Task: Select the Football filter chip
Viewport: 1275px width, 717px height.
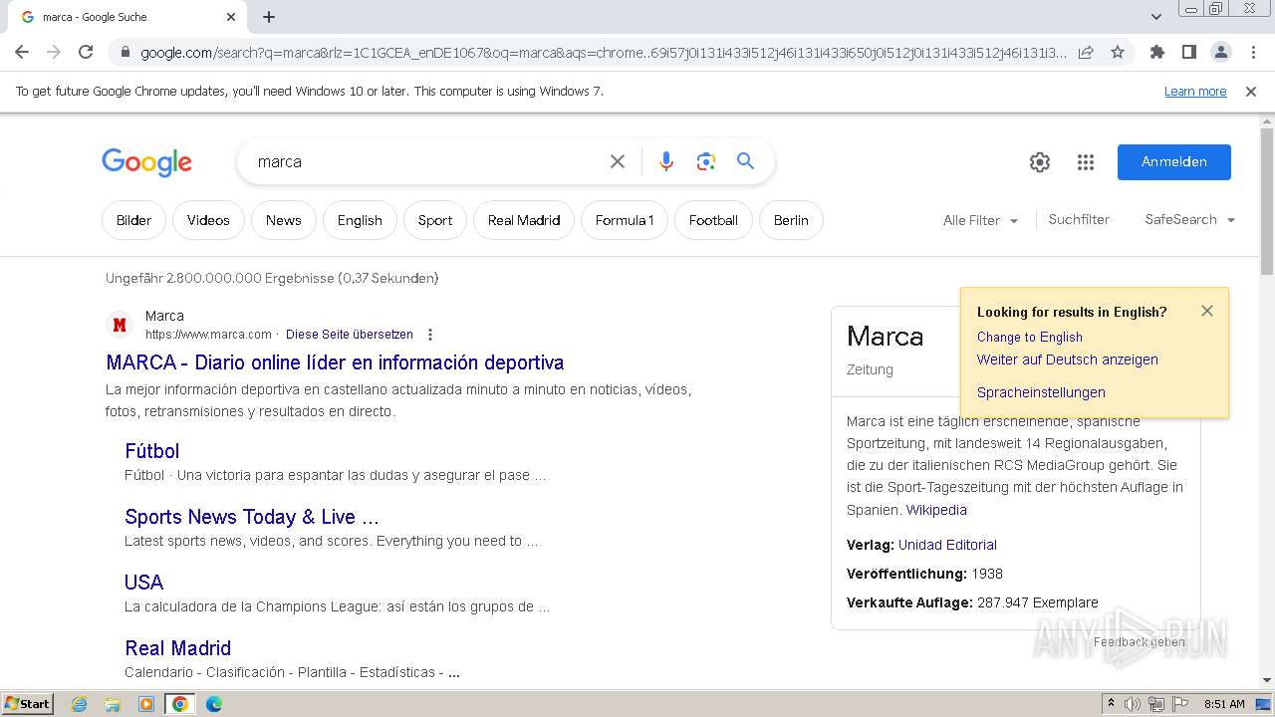Action: 713,220
